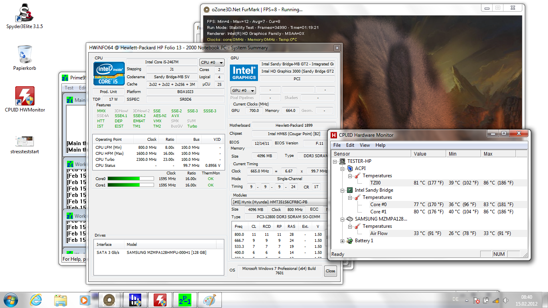548x308 pixels.
Task: Click the Core0 usage bar in HWiNFO64
Action: (x=131, y=178)
